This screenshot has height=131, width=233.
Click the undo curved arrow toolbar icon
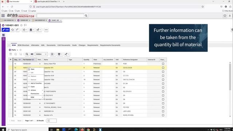click(17, 30)
